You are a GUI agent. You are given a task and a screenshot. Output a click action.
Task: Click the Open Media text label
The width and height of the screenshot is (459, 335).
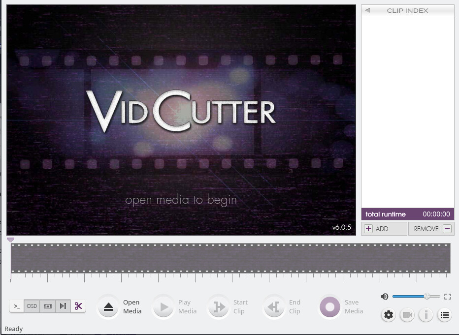(132, 306)
